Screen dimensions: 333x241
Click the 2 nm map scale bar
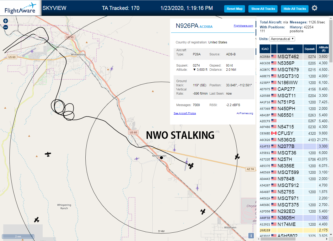(x=18, y=236)
